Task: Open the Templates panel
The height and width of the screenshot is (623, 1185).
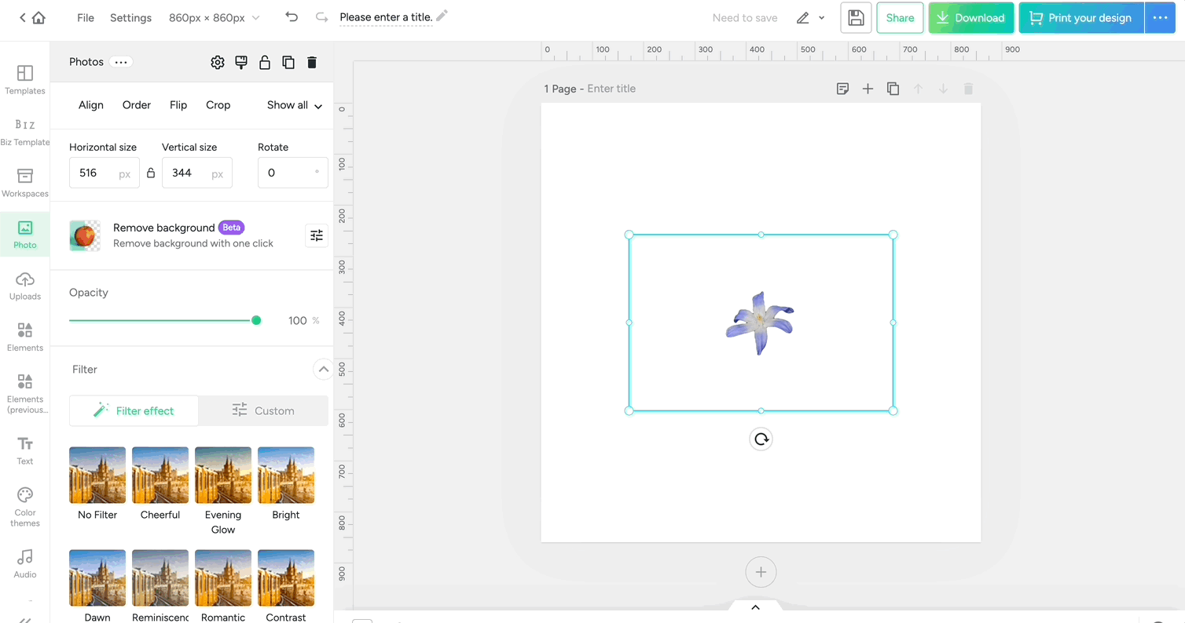Action: pyautogui.click(x=24, y=79)
